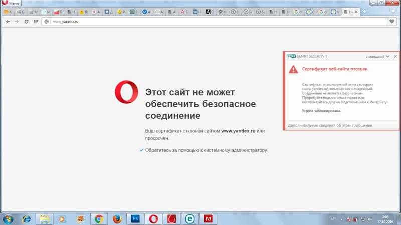Screen dimensions: 401x225
Task: Open Google Chrome from the taskbar
Action: point(99,219)
